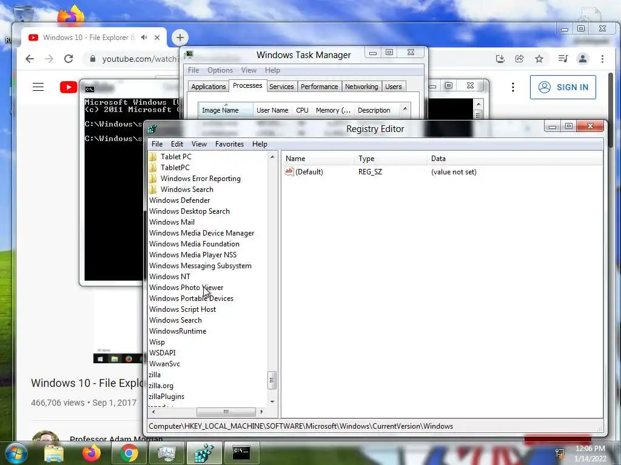Select Windows Error Reporting folder icon
621x465 pixels.
click(153, 179)
